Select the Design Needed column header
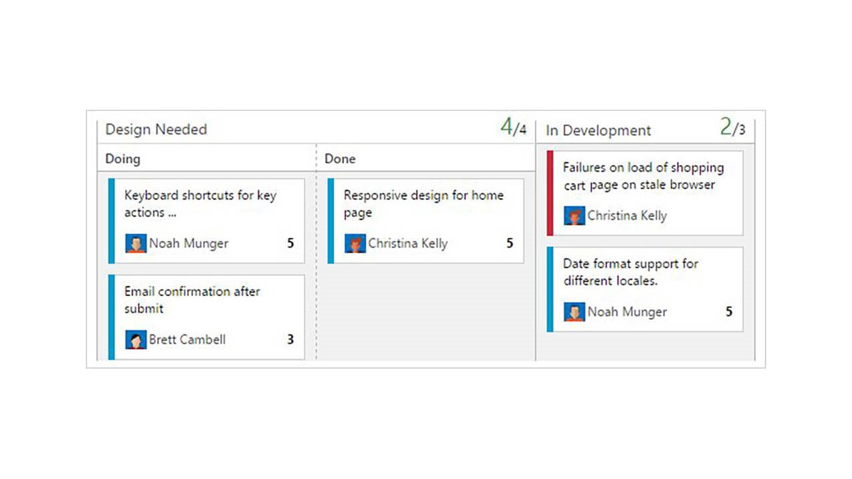 [156, 130]
